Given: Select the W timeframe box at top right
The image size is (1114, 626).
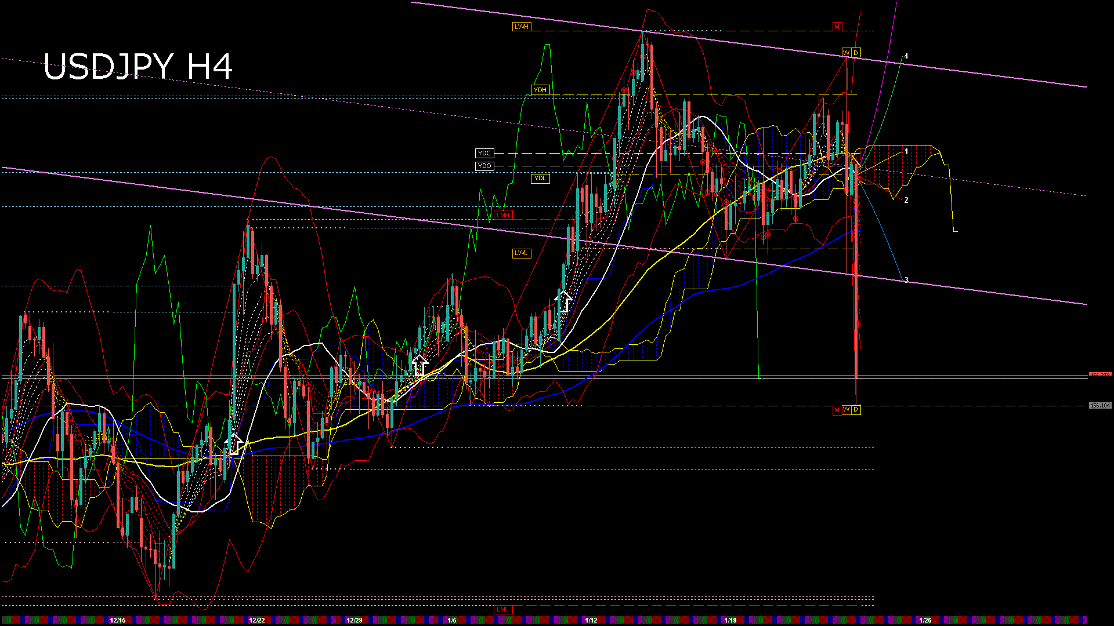Looking at the screenshot, I should point(847,53).
